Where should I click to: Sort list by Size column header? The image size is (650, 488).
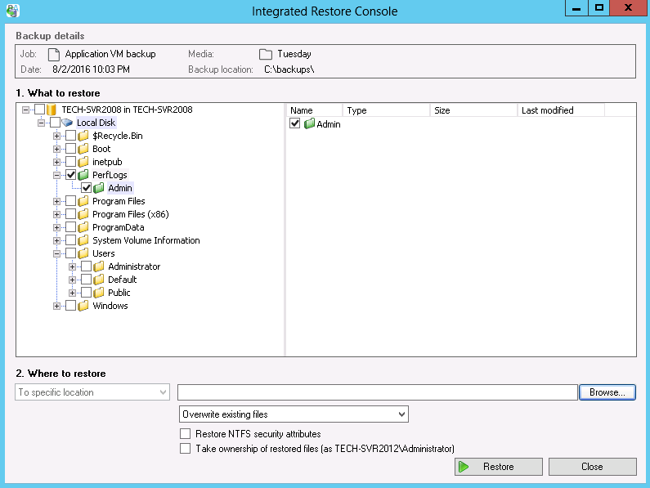tap(473, 110)
